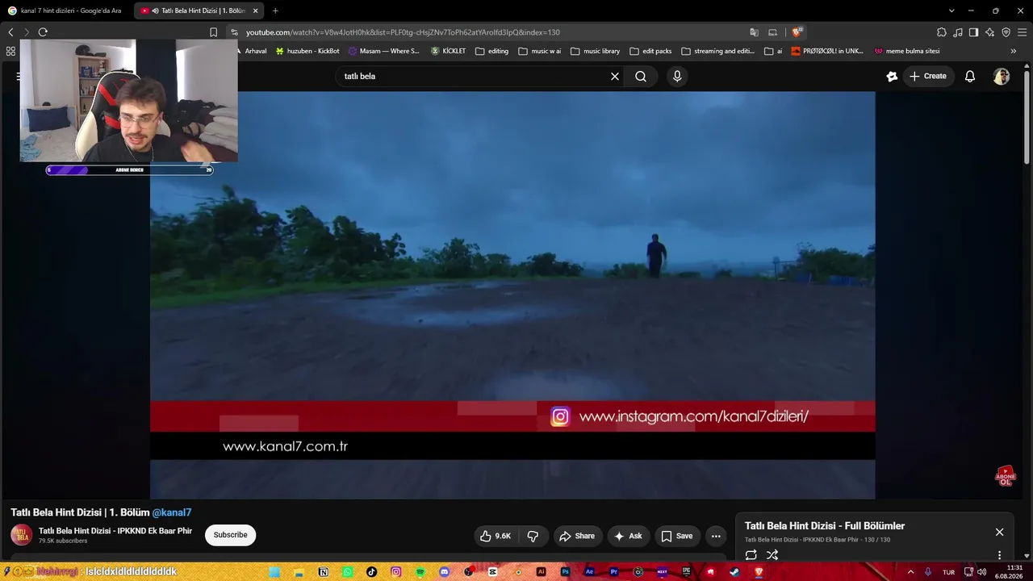
Task: Open the browser main hamburger menu
Action: tap(1023, 32)
